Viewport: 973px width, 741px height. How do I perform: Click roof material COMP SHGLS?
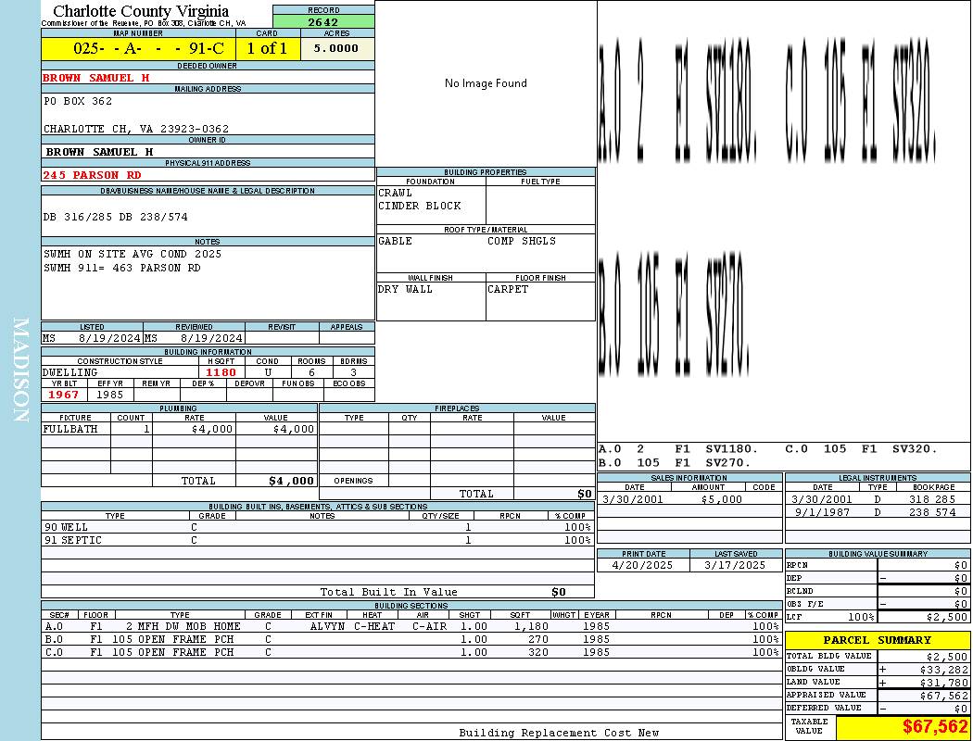pos(522,241)
